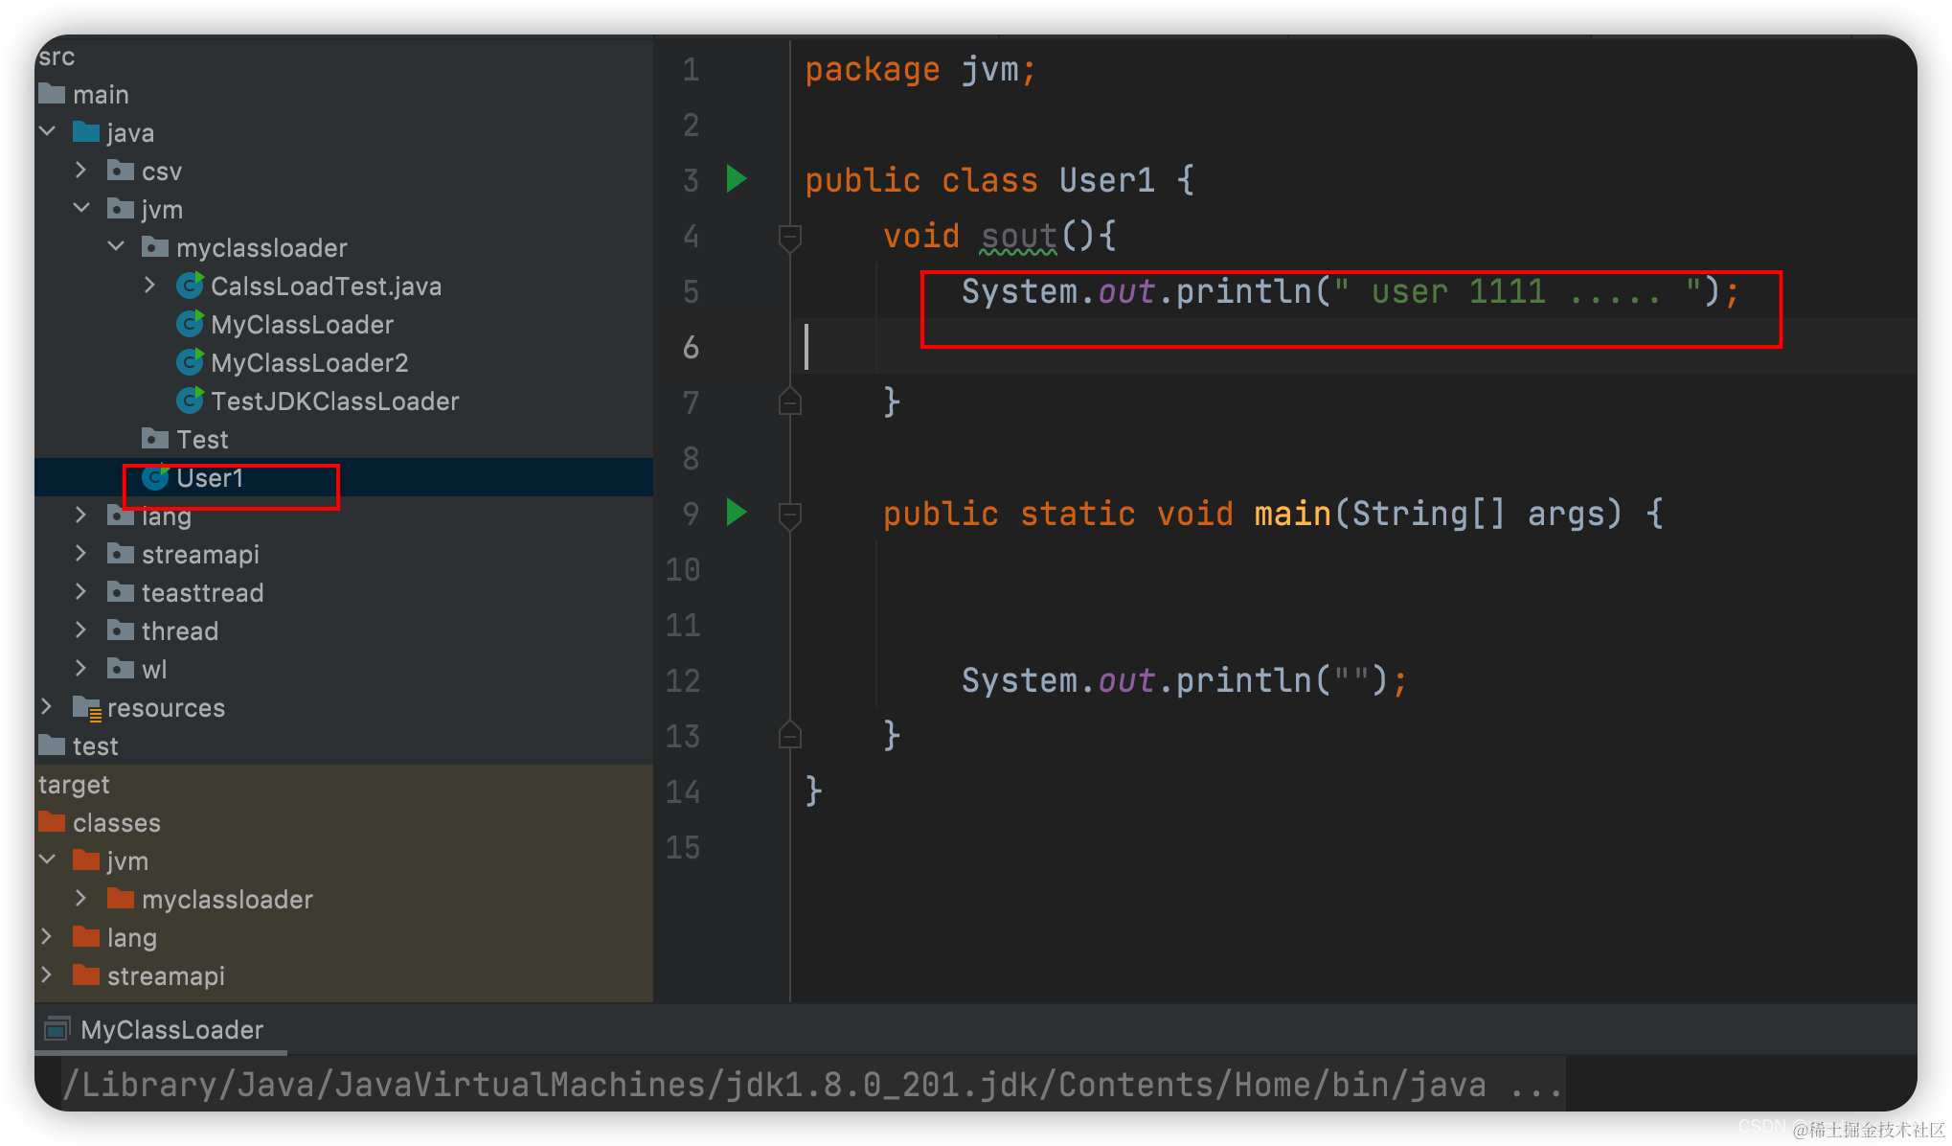Expand the csv package
The height and width of the screenshot is (1146, 1952).
pyautogui.click(x=81, y=171)
